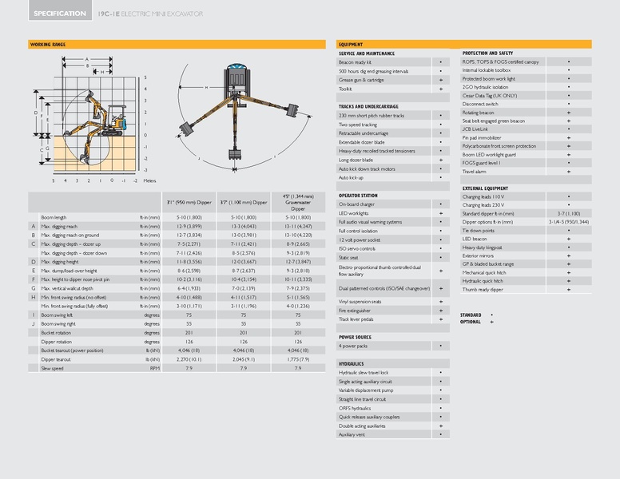The height and width of the screenshot is (479, 620).
Task: Click the Bucket rotation row label
Action: 56,333
